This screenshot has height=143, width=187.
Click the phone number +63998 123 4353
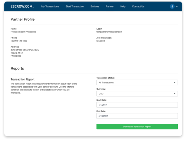19,41
